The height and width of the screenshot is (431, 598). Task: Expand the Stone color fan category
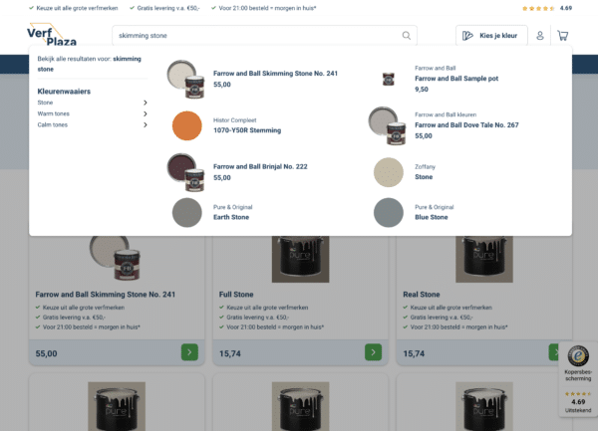[145, 103]
